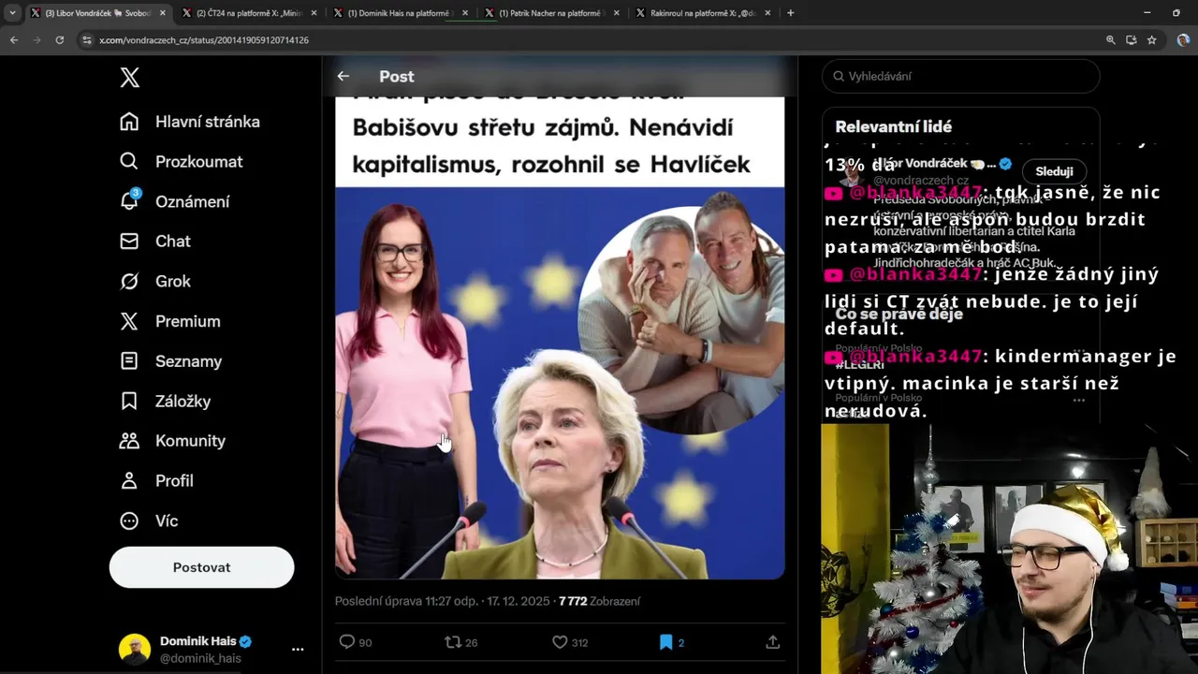The image size is (1198, 674).
Task: Open Hlavní stránka link
Action: coord(208,122)
